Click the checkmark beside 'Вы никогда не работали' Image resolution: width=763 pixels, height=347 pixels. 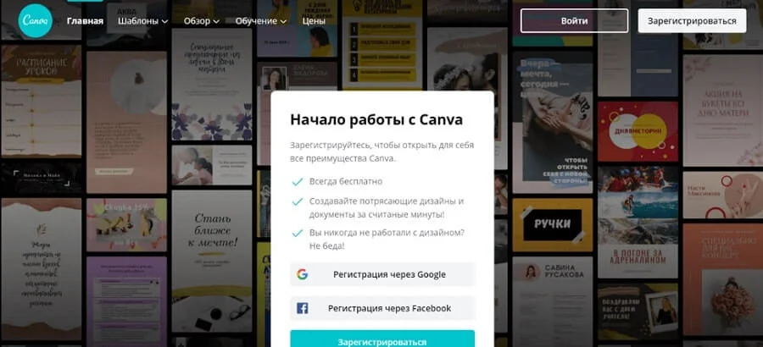pyautogui.click(x=297, y=232)
